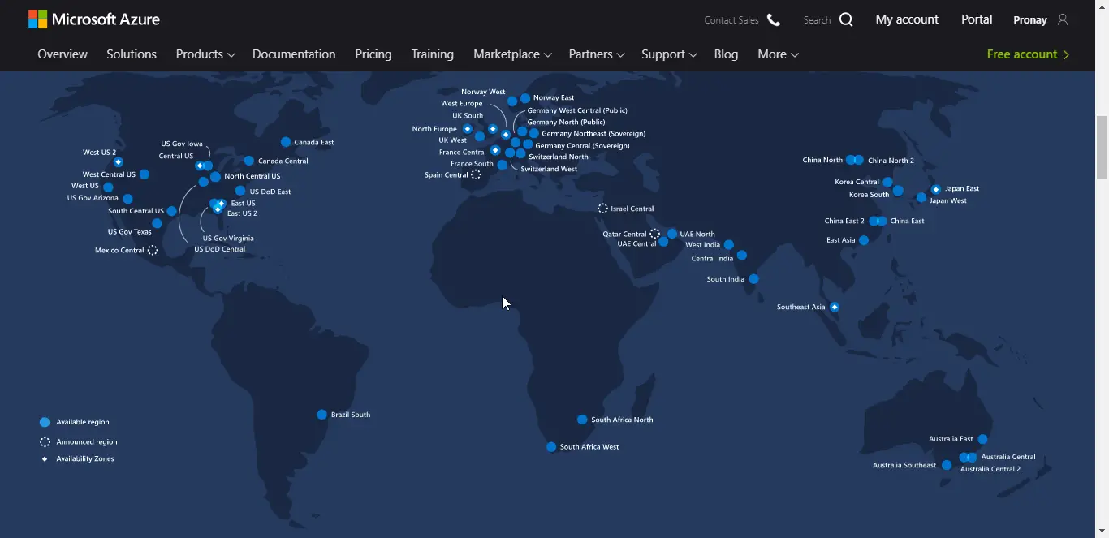Screen dimensions: 1109x538
Task: Select the Canada East region dot
Action: [x=286, y=142]
